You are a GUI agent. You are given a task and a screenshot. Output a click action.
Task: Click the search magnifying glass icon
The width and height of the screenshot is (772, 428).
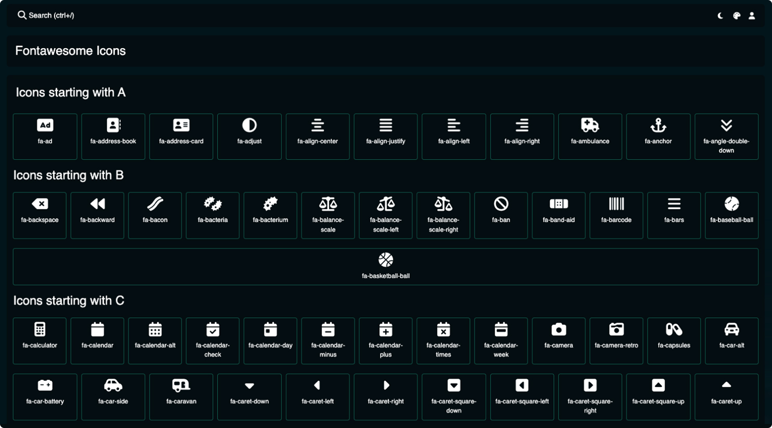pos(22,15)
